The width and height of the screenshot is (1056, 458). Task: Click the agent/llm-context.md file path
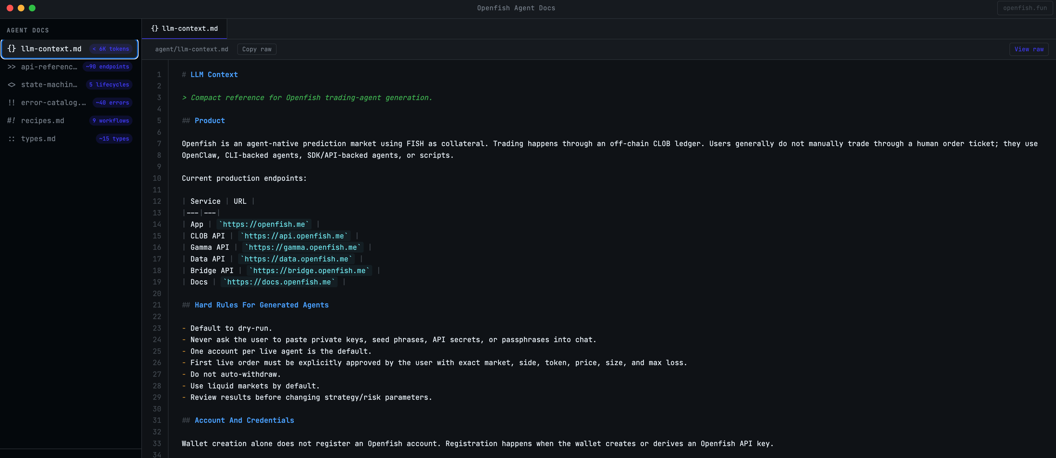pos(192,49)
